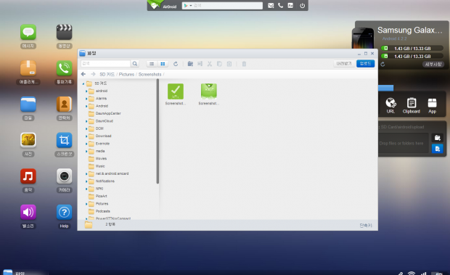The height and width of the screenshot is (275, 450).
Task: Open the Files blue folder desktop icon
Action: [28, 104]
